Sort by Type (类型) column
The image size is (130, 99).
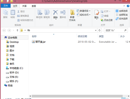101,36
